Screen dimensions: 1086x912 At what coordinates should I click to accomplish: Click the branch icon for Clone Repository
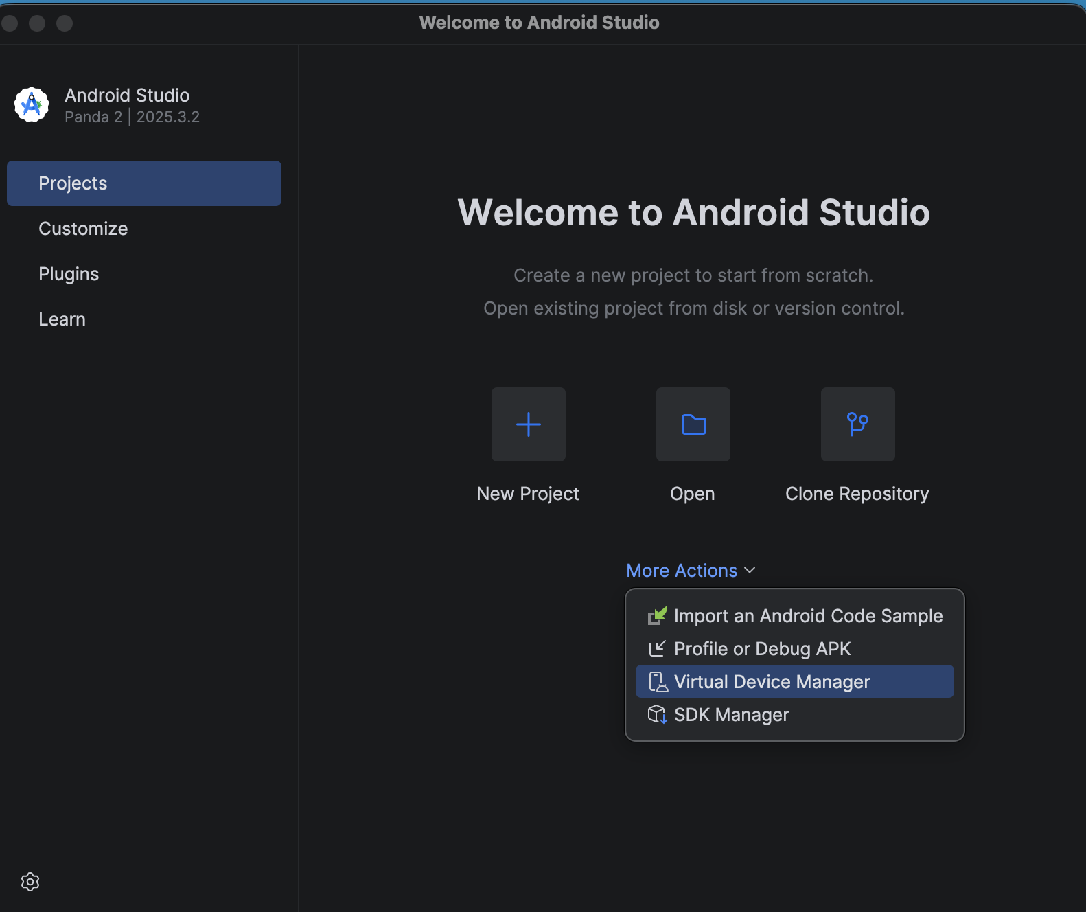tap(858, 424)
